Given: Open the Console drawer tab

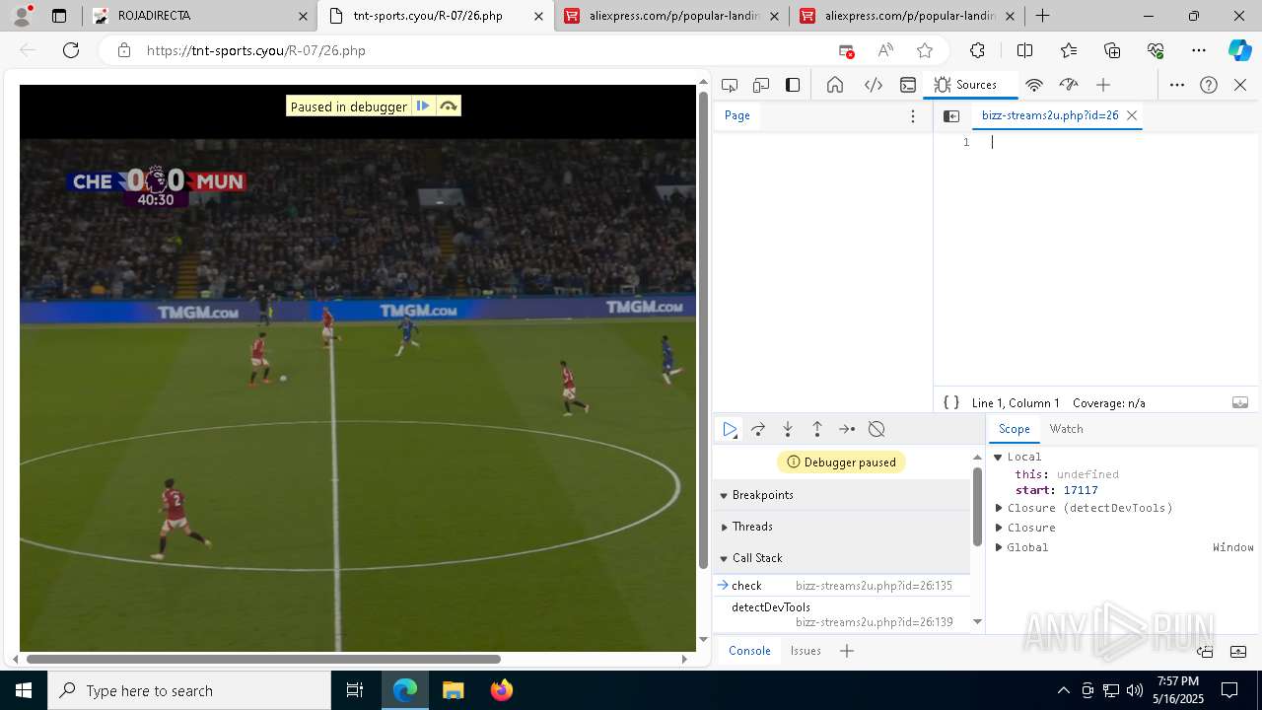Looking at the screenshot, I should click(x=749, y=651).
